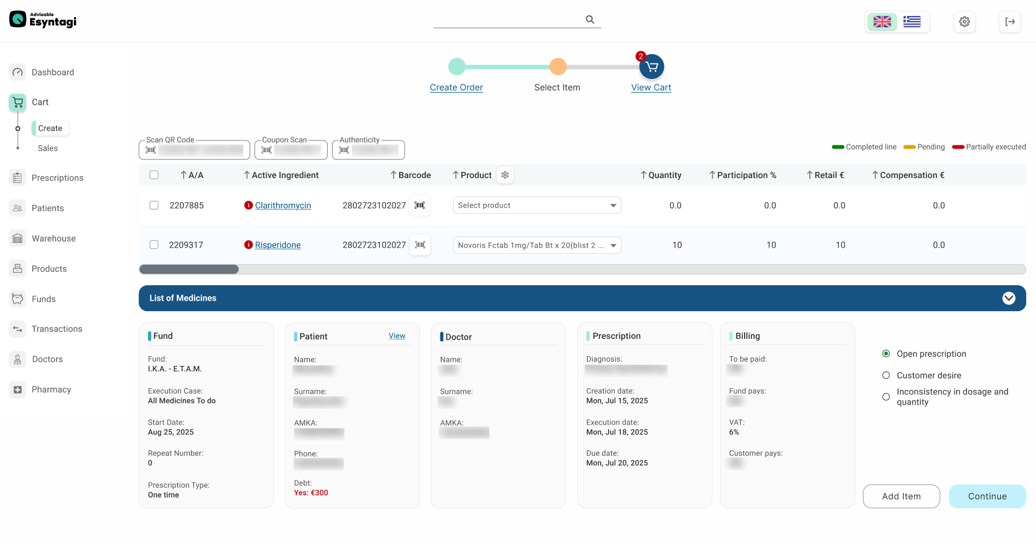Select Open prescription radio option

tap(886, 354)
